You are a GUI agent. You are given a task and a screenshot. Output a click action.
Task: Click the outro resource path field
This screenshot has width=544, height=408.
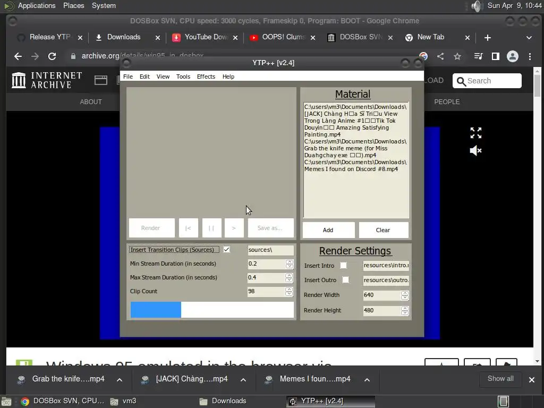coord(386,280)
